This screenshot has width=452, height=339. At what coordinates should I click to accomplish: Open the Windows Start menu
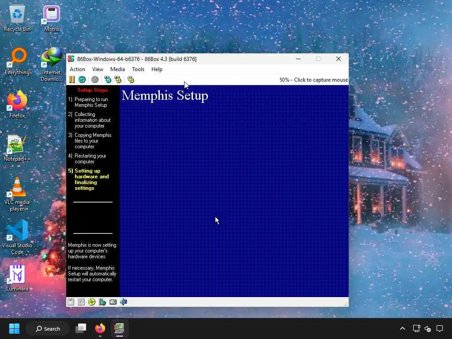click(x=14, y=328)
